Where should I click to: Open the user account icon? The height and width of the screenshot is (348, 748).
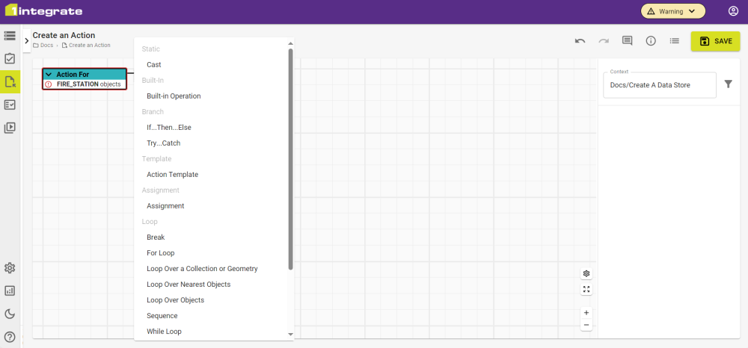click(x=733, y=11)
